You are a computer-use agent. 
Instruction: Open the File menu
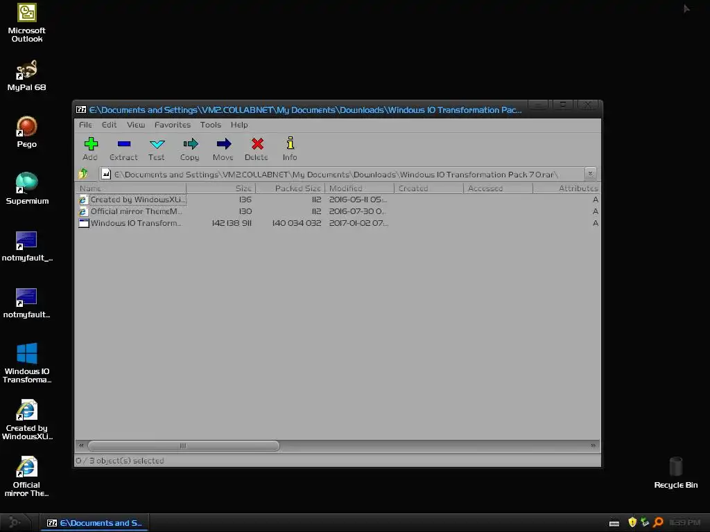tap(85, 125)
